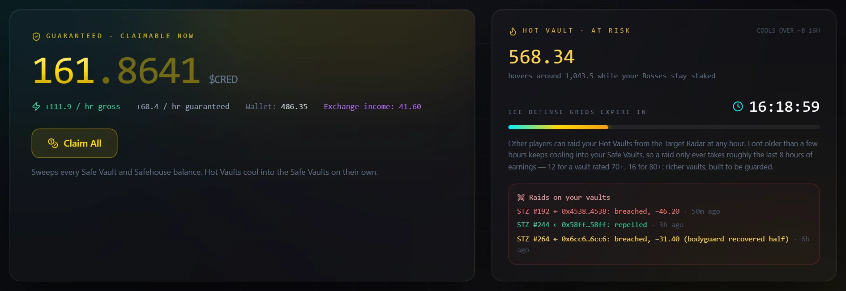Click the 'Sweeps every Safe Vault' description
This screenshot has height=291, width=846.
pos(205,172)
